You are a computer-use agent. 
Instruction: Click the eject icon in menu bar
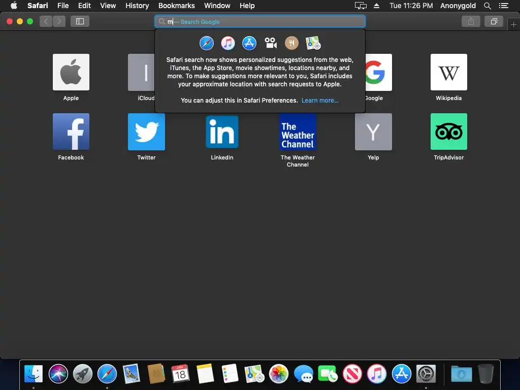click(376, 6)
